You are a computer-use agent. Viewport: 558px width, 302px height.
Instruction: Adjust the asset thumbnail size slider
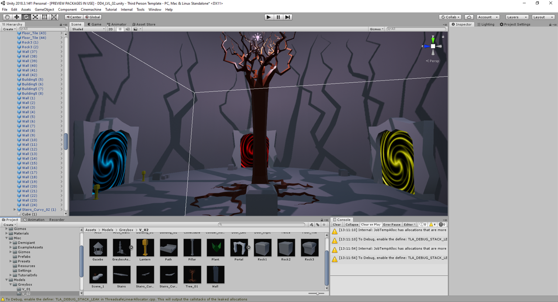317,294
